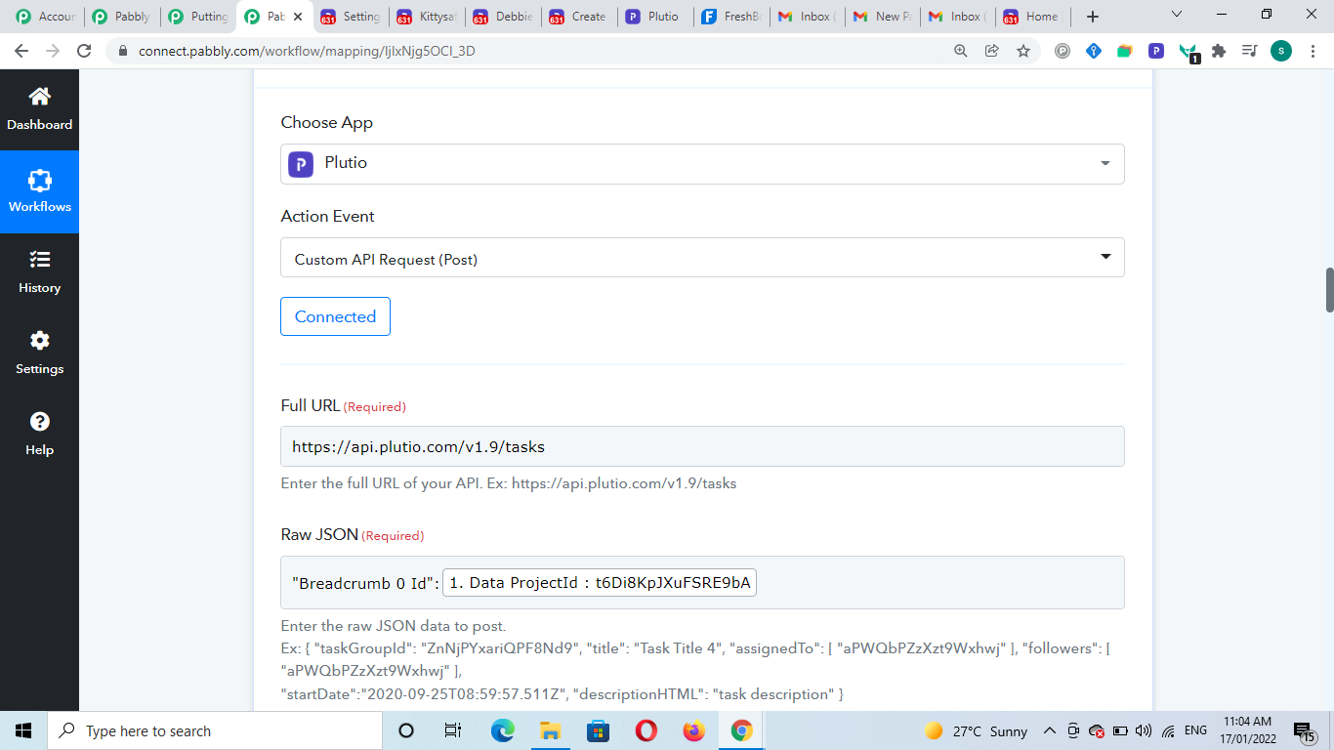Switch to the Home tab
The height and width of the screenshot is (750, 1334).
coord(1033,17)
